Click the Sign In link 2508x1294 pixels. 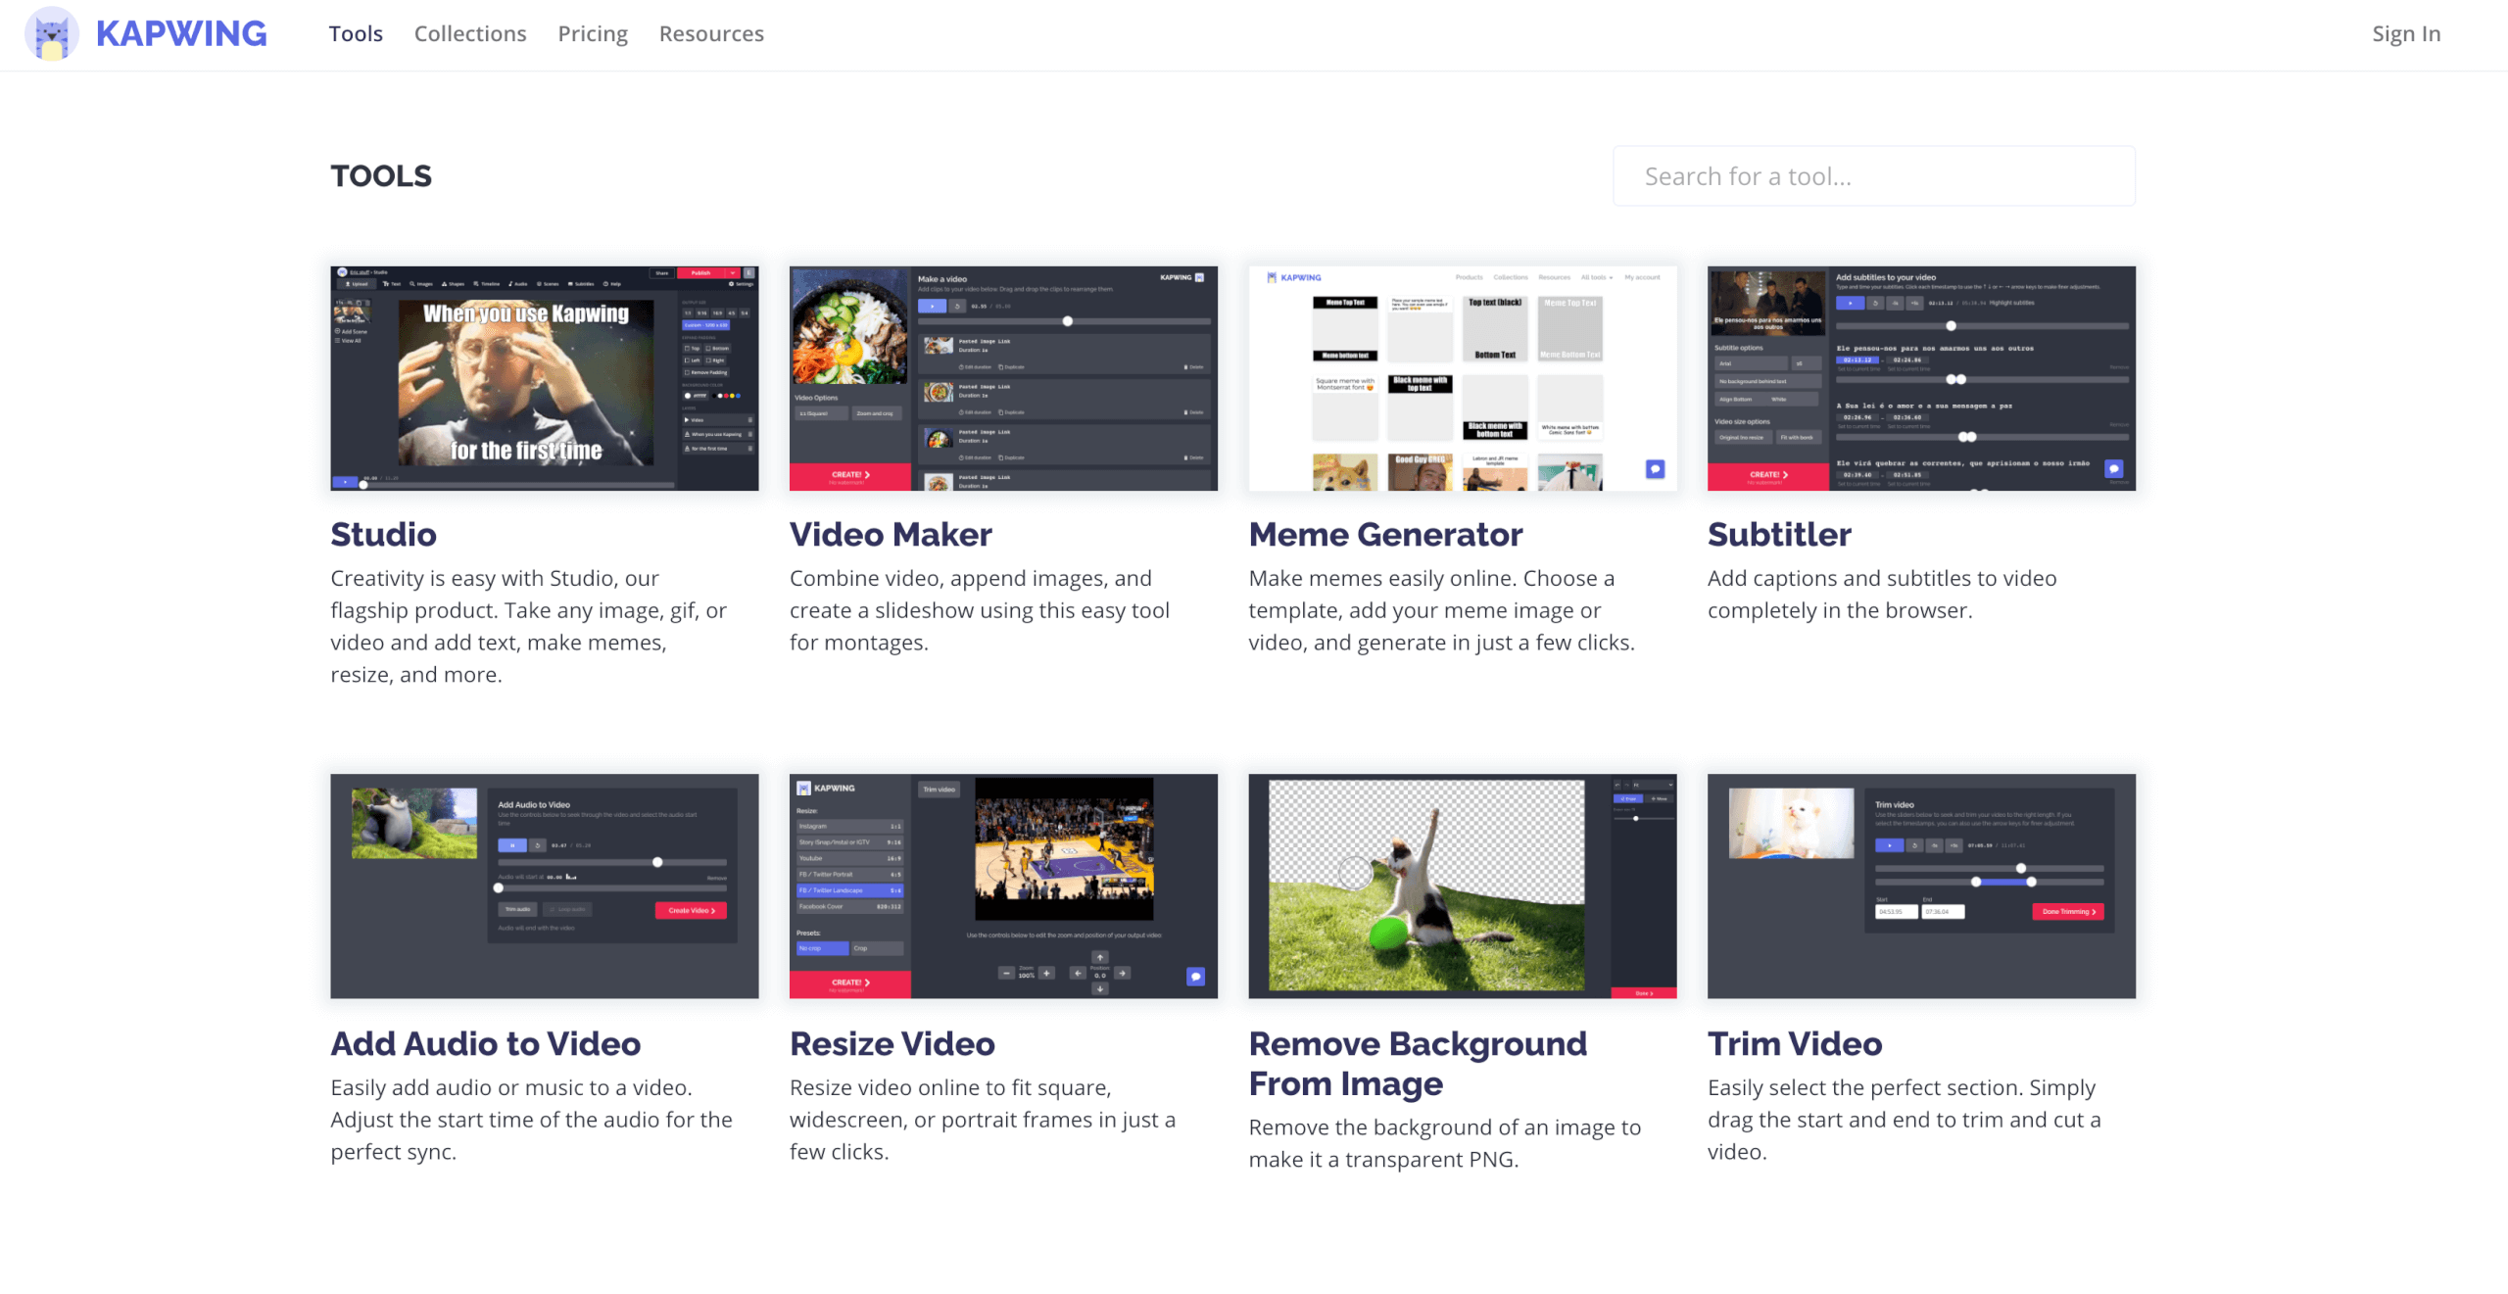pyautogui.click(x=2406, y=33)
